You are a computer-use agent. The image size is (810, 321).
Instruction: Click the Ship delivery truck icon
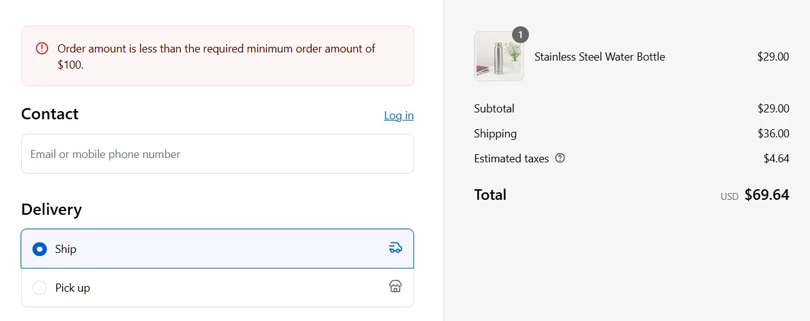pos(395,248)
